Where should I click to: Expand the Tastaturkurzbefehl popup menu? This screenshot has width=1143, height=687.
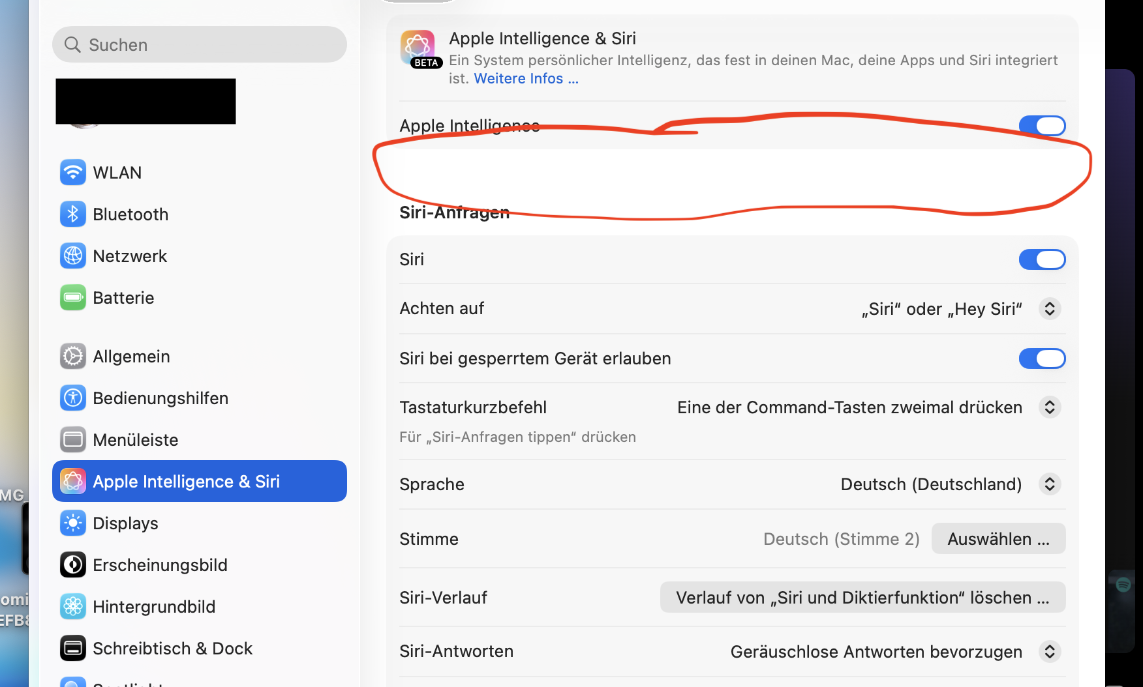click(1049, 407)
